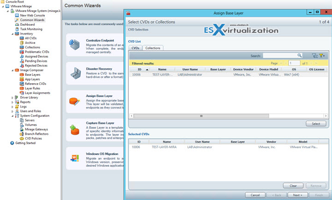Click the Layer Assignments icon

point(22,93)
